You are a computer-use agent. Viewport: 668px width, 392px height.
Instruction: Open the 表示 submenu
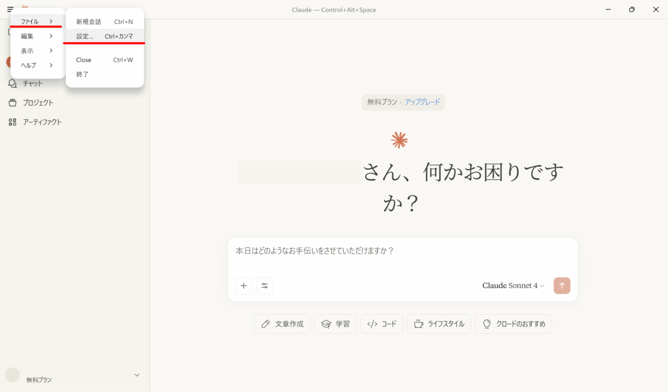[x=37, y=51]
